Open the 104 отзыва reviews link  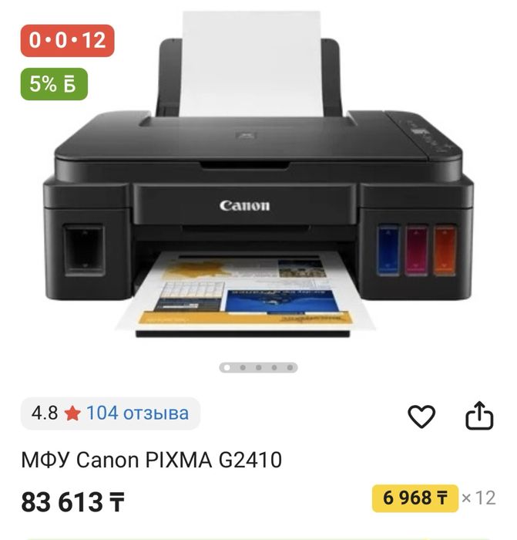click(x=137, y=413)
